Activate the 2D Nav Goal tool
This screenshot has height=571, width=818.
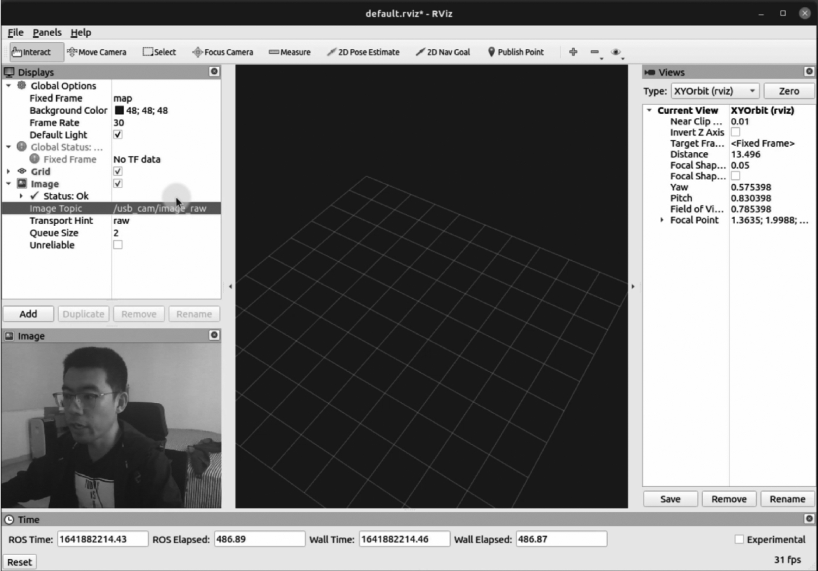pos(442,52)
